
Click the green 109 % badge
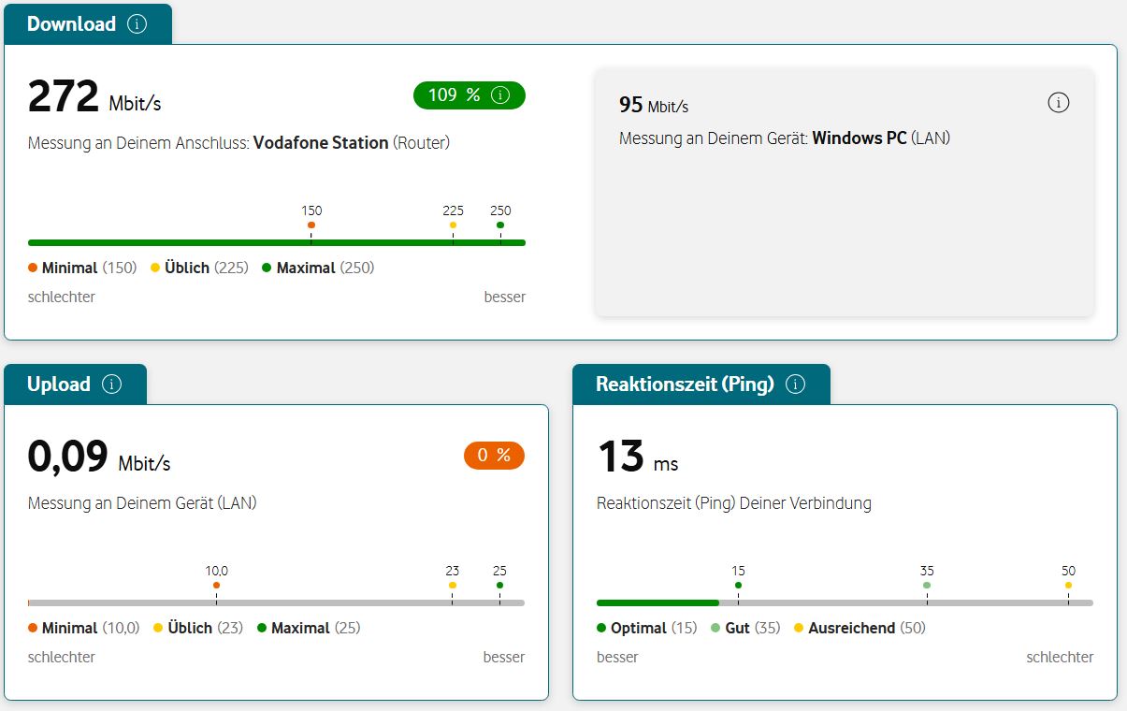click(470, 95)
